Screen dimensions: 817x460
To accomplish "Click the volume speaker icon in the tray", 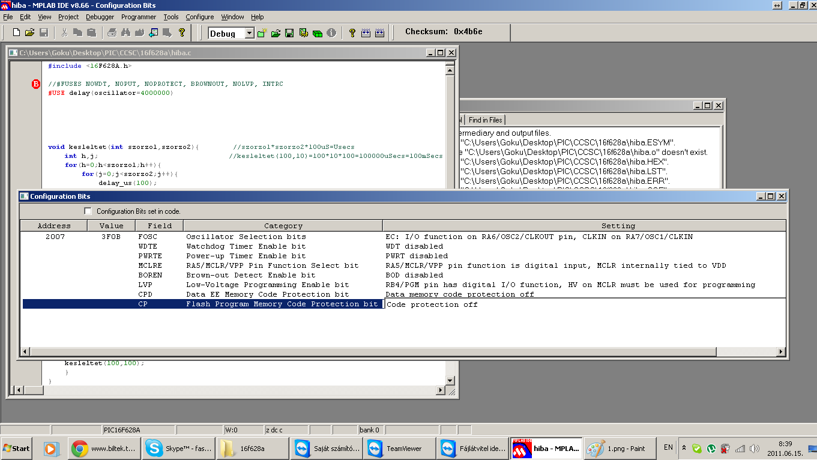I will [x=755, y=449].
